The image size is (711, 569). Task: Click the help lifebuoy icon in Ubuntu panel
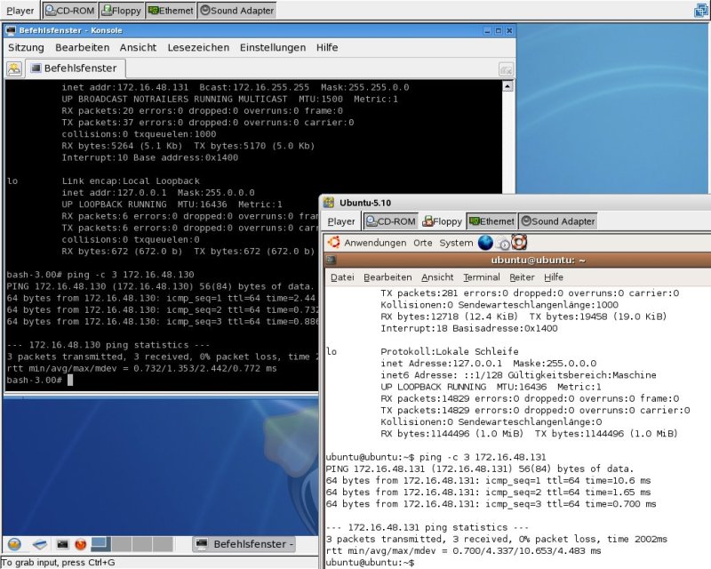point(519,243)
